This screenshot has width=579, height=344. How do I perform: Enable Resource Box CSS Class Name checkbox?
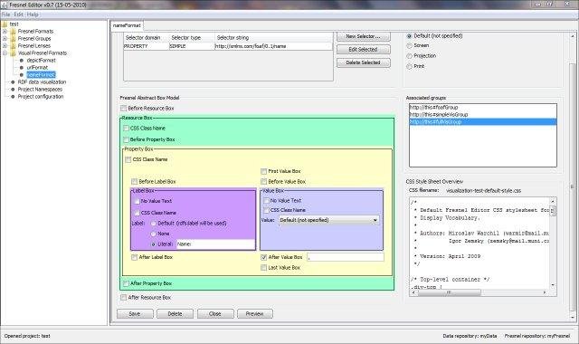[126, 129]
